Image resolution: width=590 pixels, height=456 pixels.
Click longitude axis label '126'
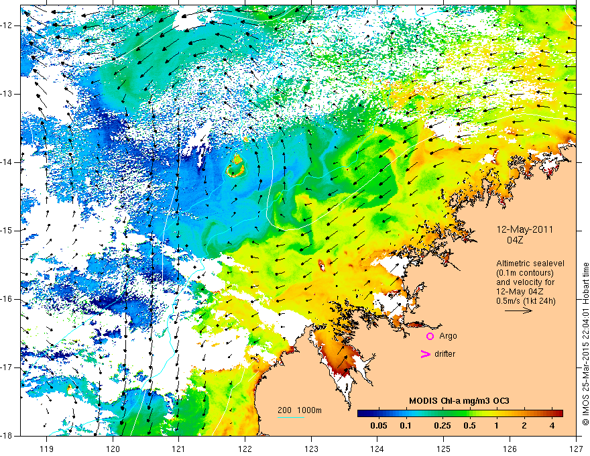click(x=510, y=449)
